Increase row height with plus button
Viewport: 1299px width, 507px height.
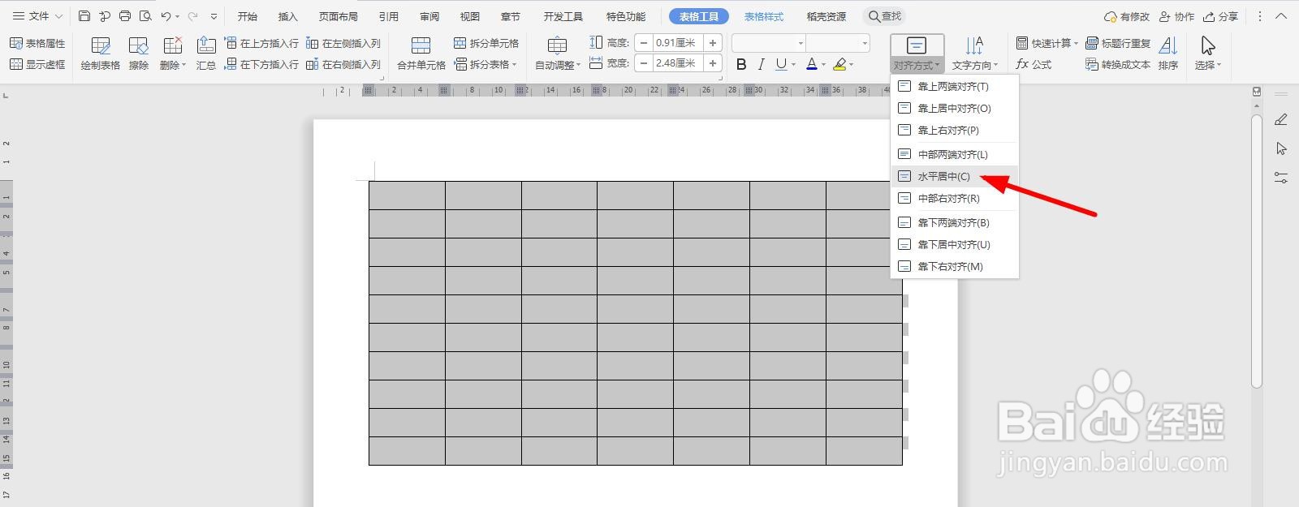pos(712,43)
